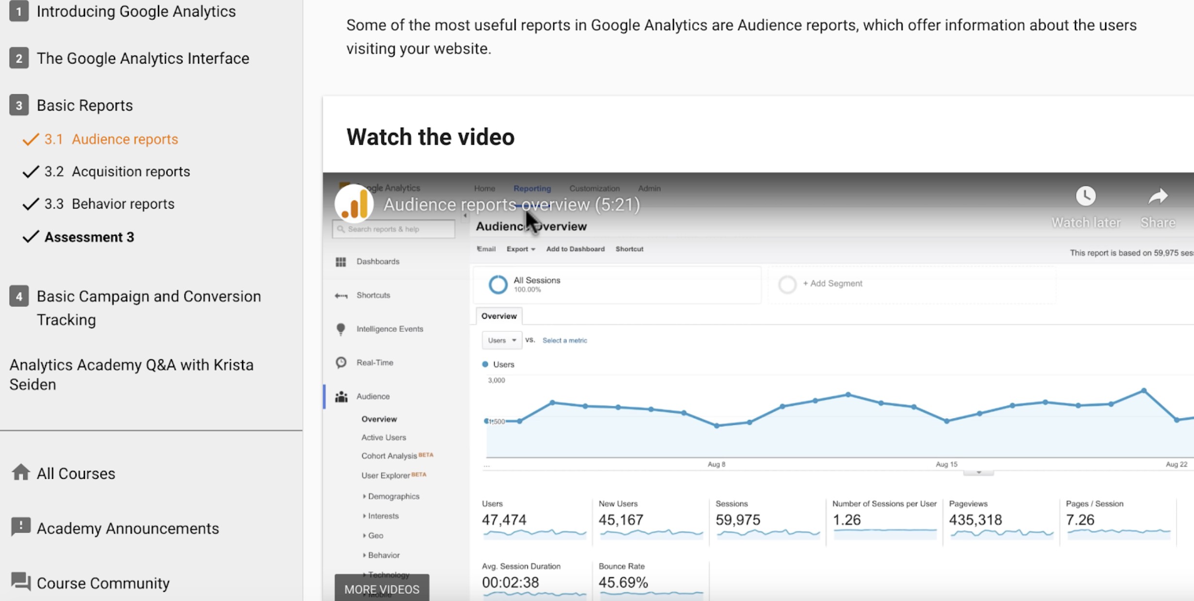Enable the Add Segment radio button
This screenshot has height=601, width=1194.
(x=786, y=284)
